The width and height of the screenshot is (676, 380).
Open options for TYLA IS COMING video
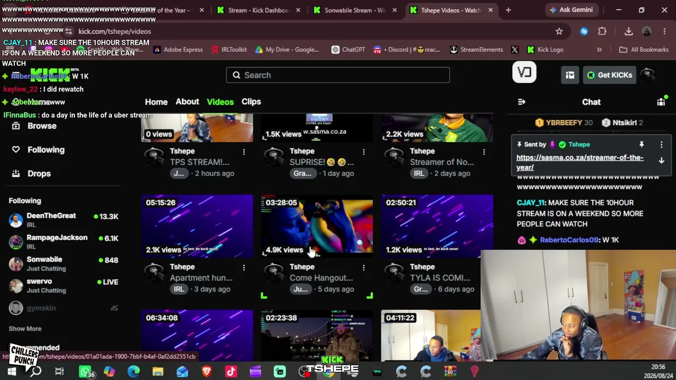(484, 268)
